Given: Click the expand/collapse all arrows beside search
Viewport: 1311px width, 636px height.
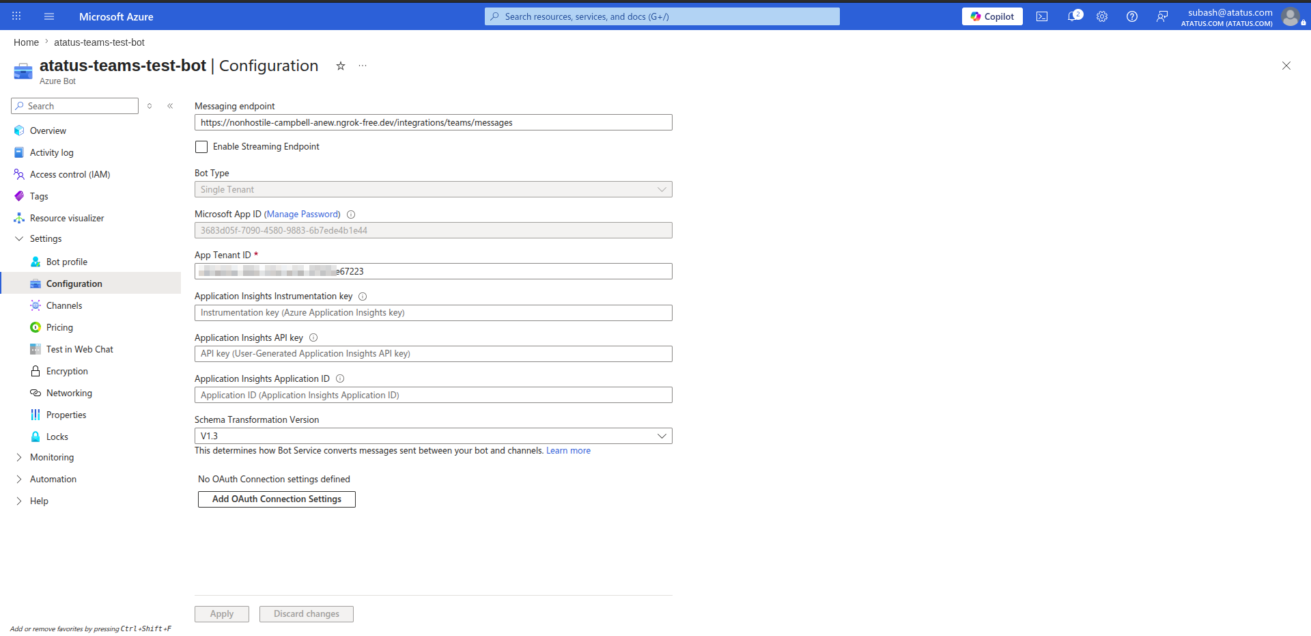Looking at the screenshot, I should click(150, 106).
